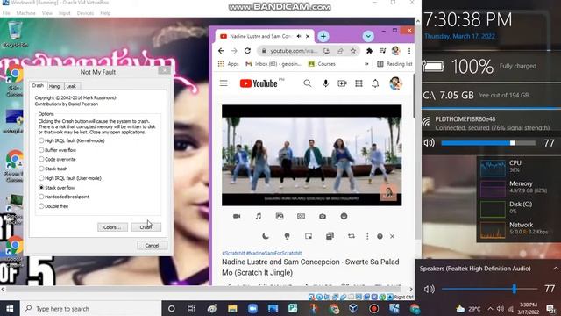Adjust the Speakers Realtek volume slider
The height and width of the screenshot is (316, 561).
point(489,289)
